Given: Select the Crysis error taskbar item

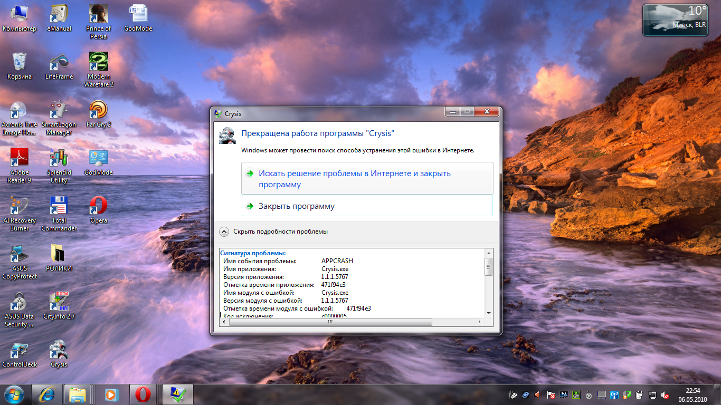Looking at the screenshot, I should tap(177, 394).
